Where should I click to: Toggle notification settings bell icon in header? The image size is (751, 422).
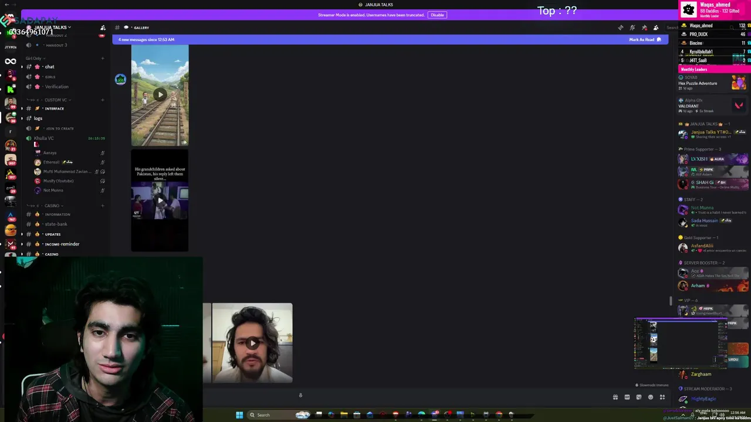tap(632, 28)
